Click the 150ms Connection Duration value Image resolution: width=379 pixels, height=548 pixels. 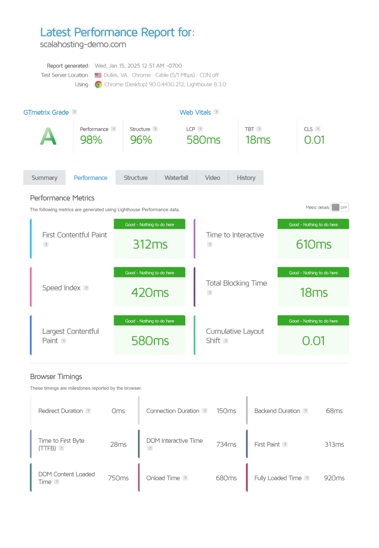pos(226,411)
